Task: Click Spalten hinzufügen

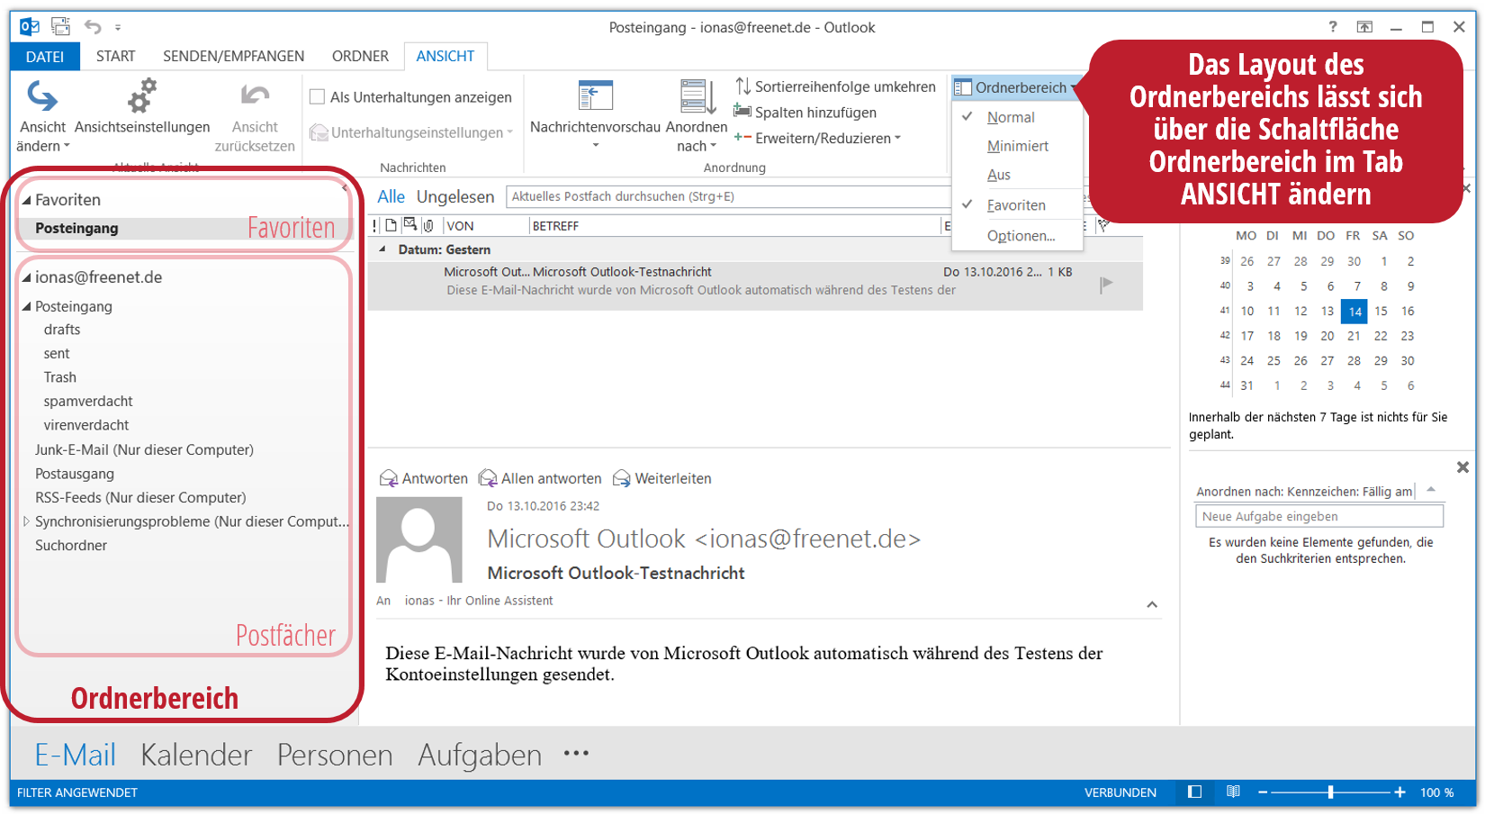Action: (805, 113)
